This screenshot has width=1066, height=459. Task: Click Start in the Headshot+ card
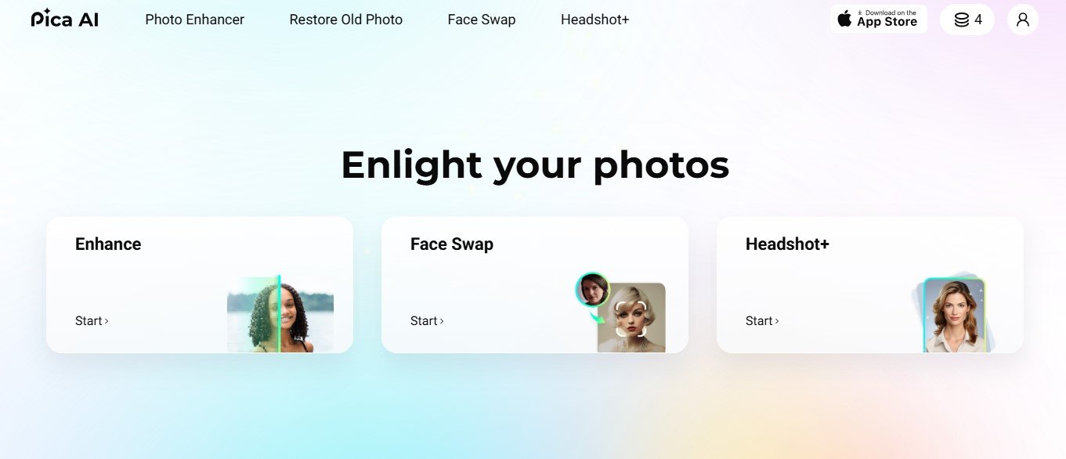(762, 320)
